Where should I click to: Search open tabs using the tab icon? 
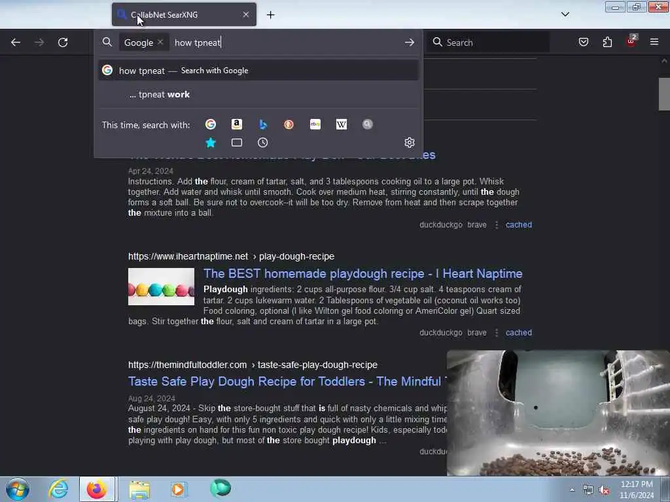click(237, 142)
